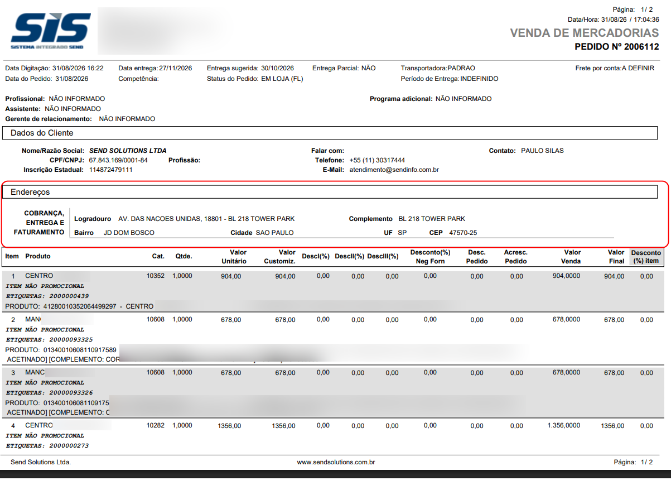Click the 'Produto' column header
671x490 pixels.
(x=38, y=256)
